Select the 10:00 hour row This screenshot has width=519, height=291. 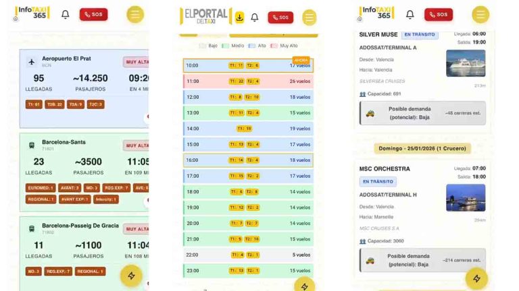pyautogui.click(x=248, y=65)
